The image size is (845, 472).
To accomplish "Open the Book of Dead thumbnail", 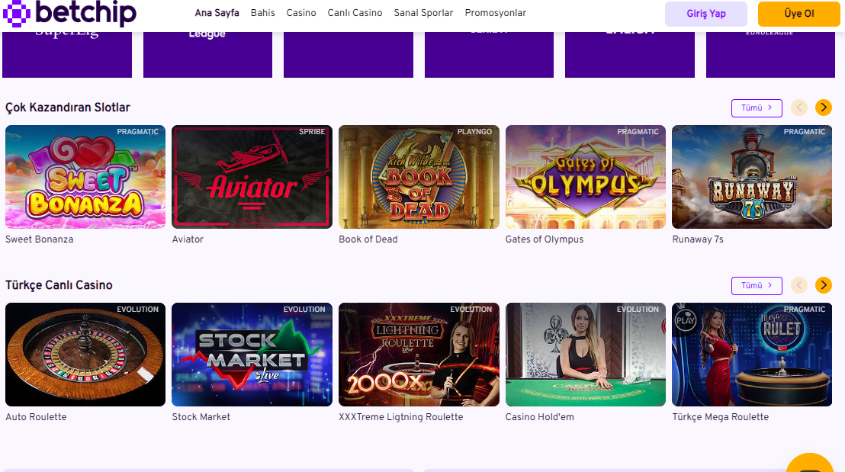I will click(x=419, y=177).
